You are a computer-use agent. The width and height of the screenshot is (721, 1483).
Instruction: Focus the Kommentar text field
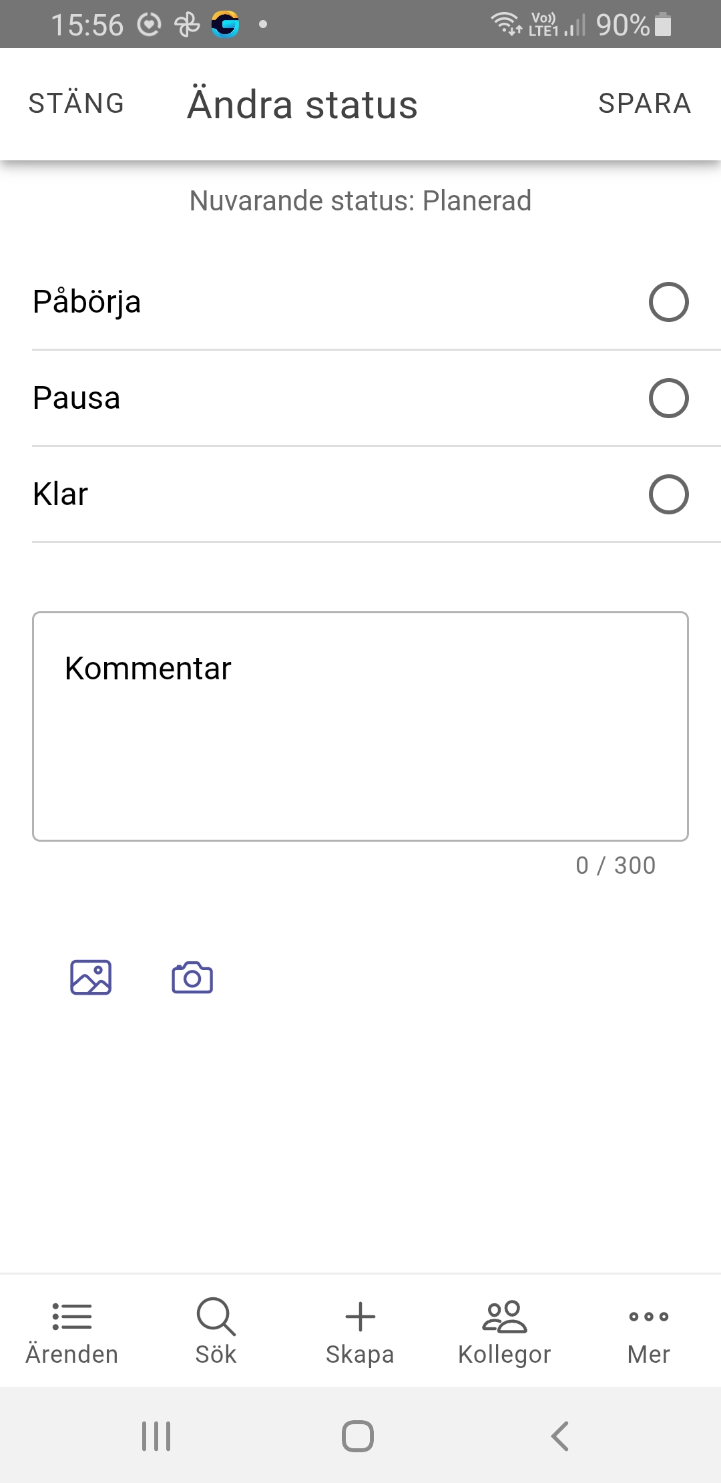360,726
